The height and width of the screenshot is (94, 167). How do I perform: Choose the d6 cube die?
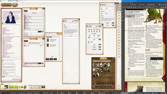[20, 87]
